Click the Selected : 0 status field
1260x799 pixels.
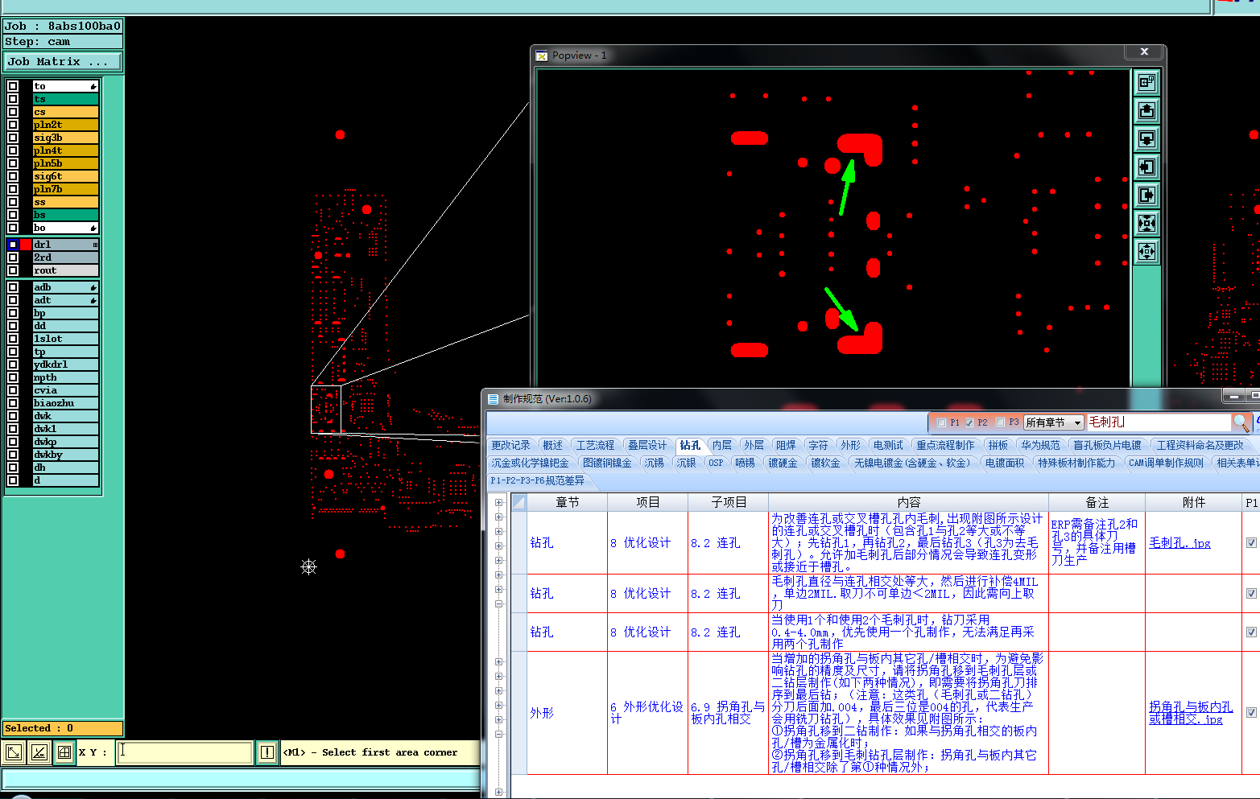pos(63,728)
